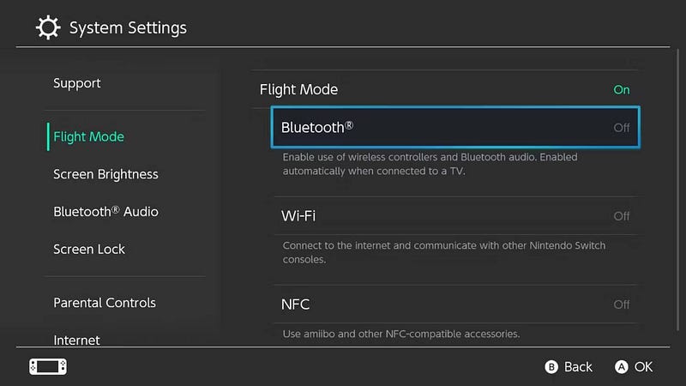Click the OK label at bottom

pos(644,367)
